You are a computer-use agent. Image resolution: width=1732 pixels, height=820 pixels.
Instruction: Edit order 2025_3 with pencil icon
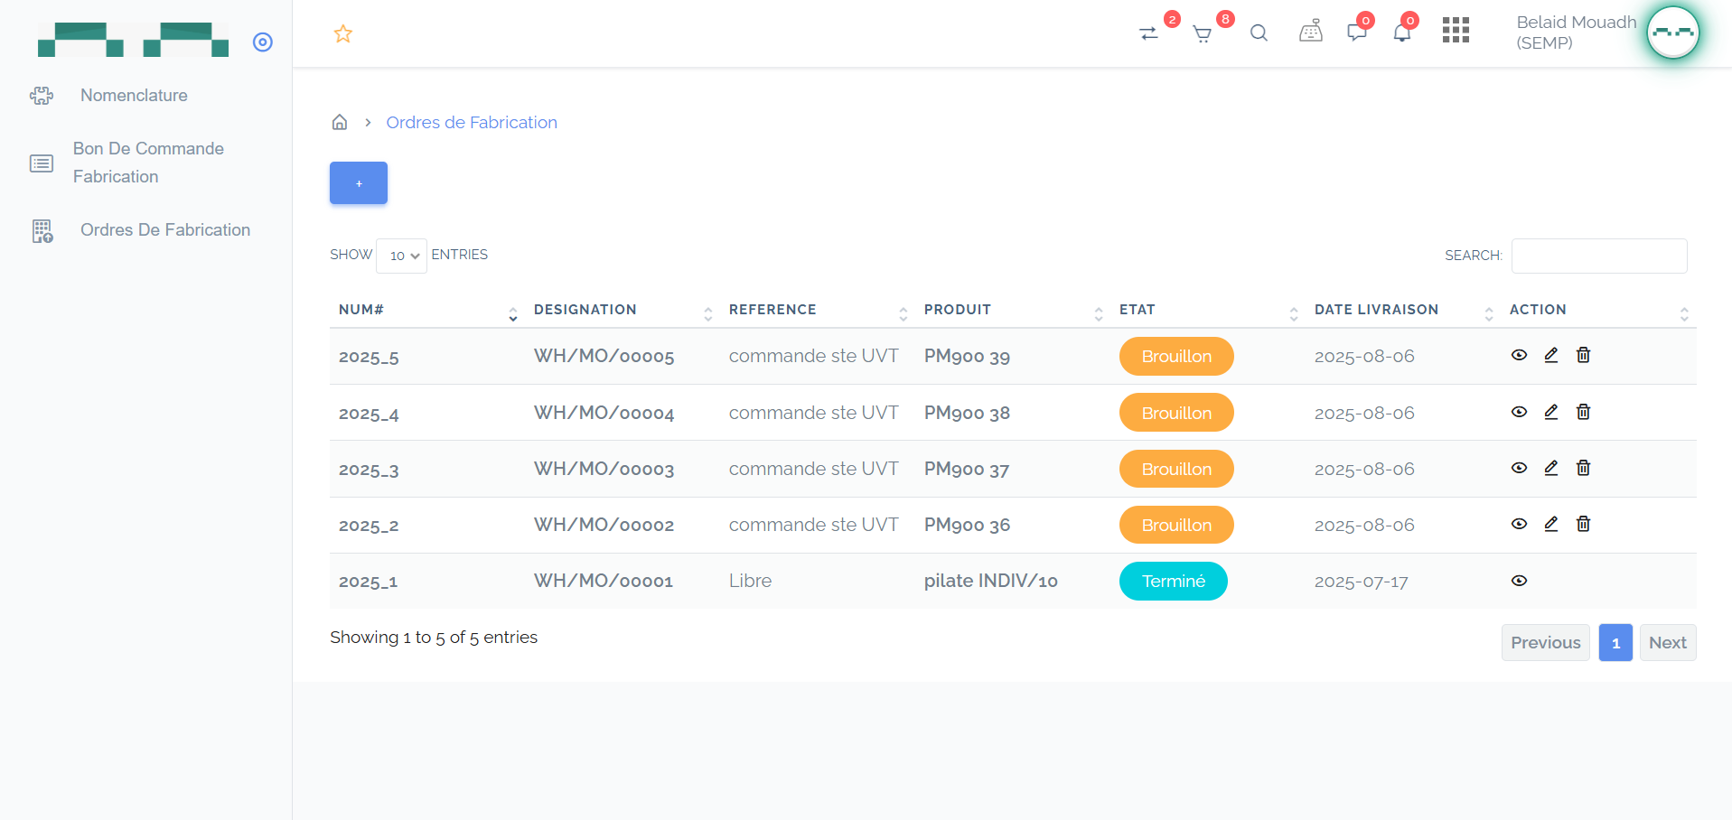click(1551, 468)
